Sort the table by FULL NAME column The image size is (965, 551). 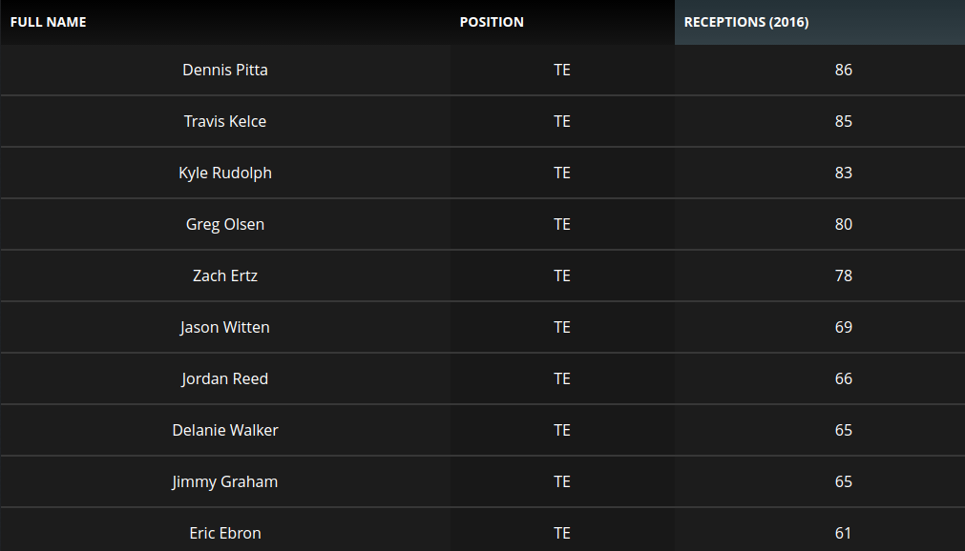pos(48,21)
